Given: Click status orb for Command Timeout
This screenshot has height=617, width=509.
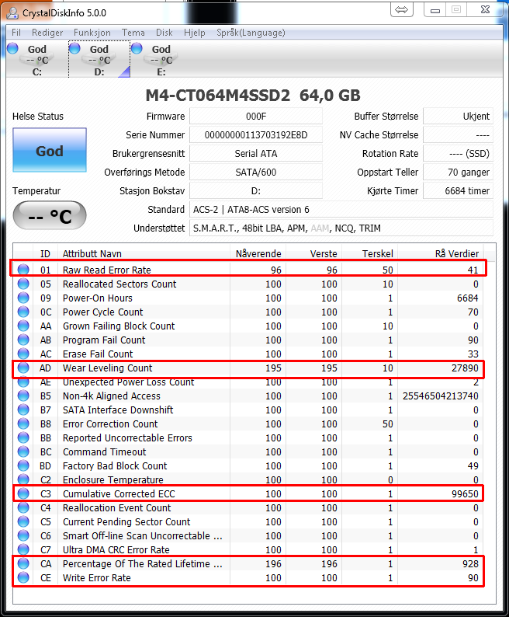Looking at the screenshot, I should tap(23, 451).
